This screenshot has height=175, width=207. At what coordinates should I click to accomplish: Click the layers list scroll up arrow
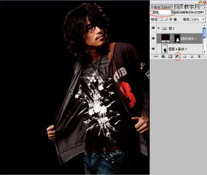(x=204, y=25)
